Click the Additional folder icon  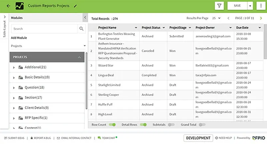[x=21, y=67]
